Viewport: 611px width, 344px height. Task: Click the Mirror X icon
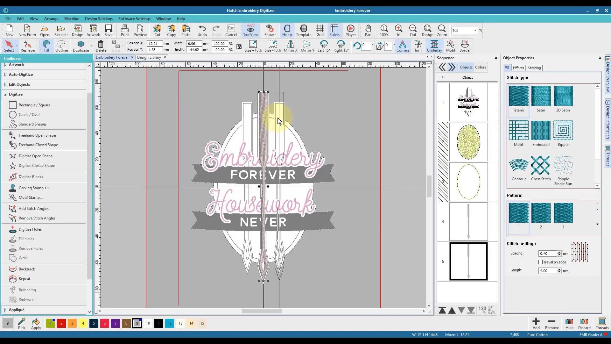[290, 46]
